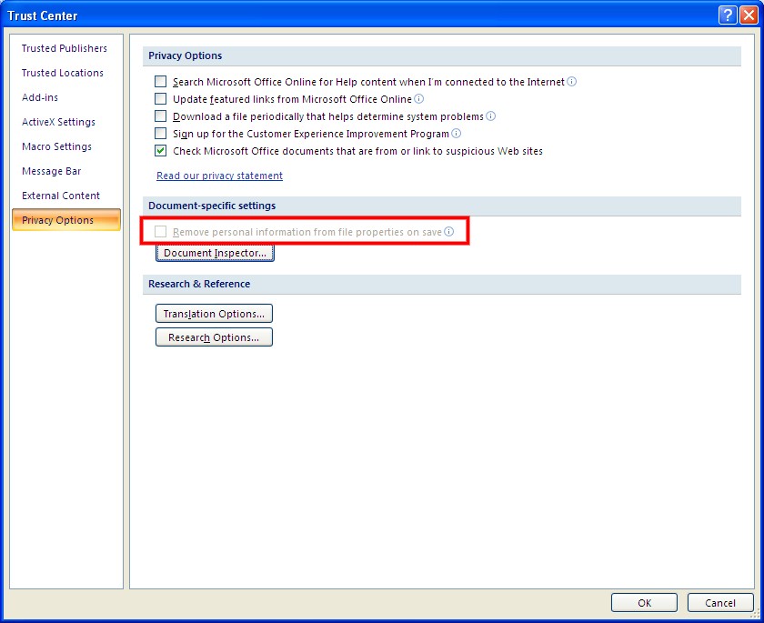View info icon beside featured links setting
Screen dimensions: 764x623
(418, 99)
